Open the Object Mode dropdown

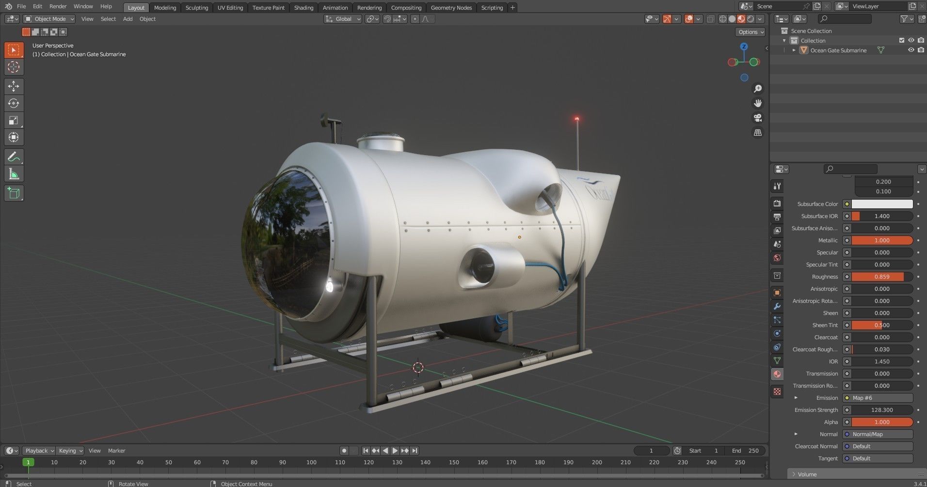coord(48,18)
